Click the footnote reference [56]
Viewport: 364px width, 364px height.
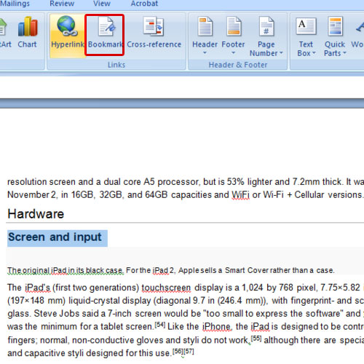click(x=178, y=352)
